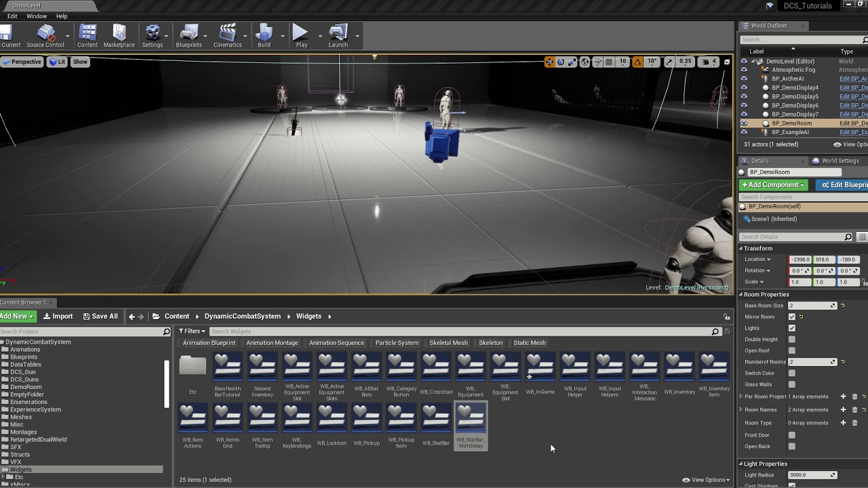Toggle grid snapping icon in viewport
868x488 pixels.
[609, 62]
